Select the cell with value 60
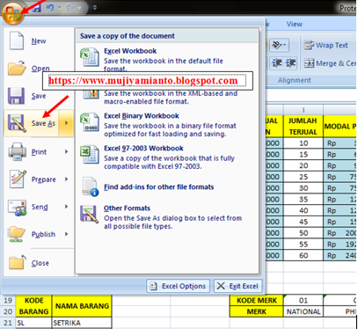The width and height of the screenshot is (358, 336). coord(303,255)
